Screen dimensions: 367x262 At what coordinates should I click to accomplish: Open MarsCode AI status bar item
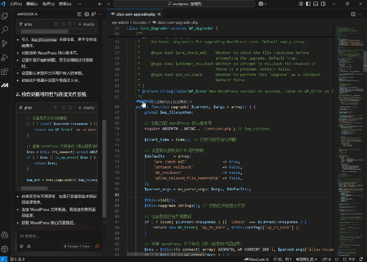[x=256, y=259]
